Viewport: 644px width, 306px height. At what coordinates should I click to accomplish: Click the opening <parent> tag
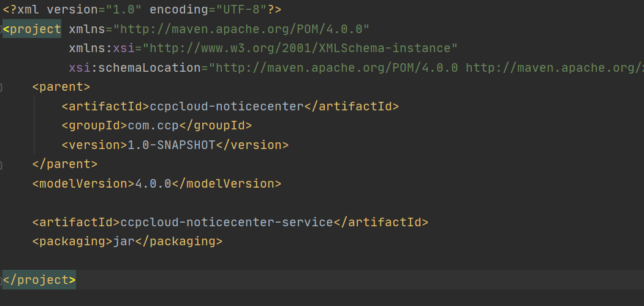(61, 87)
